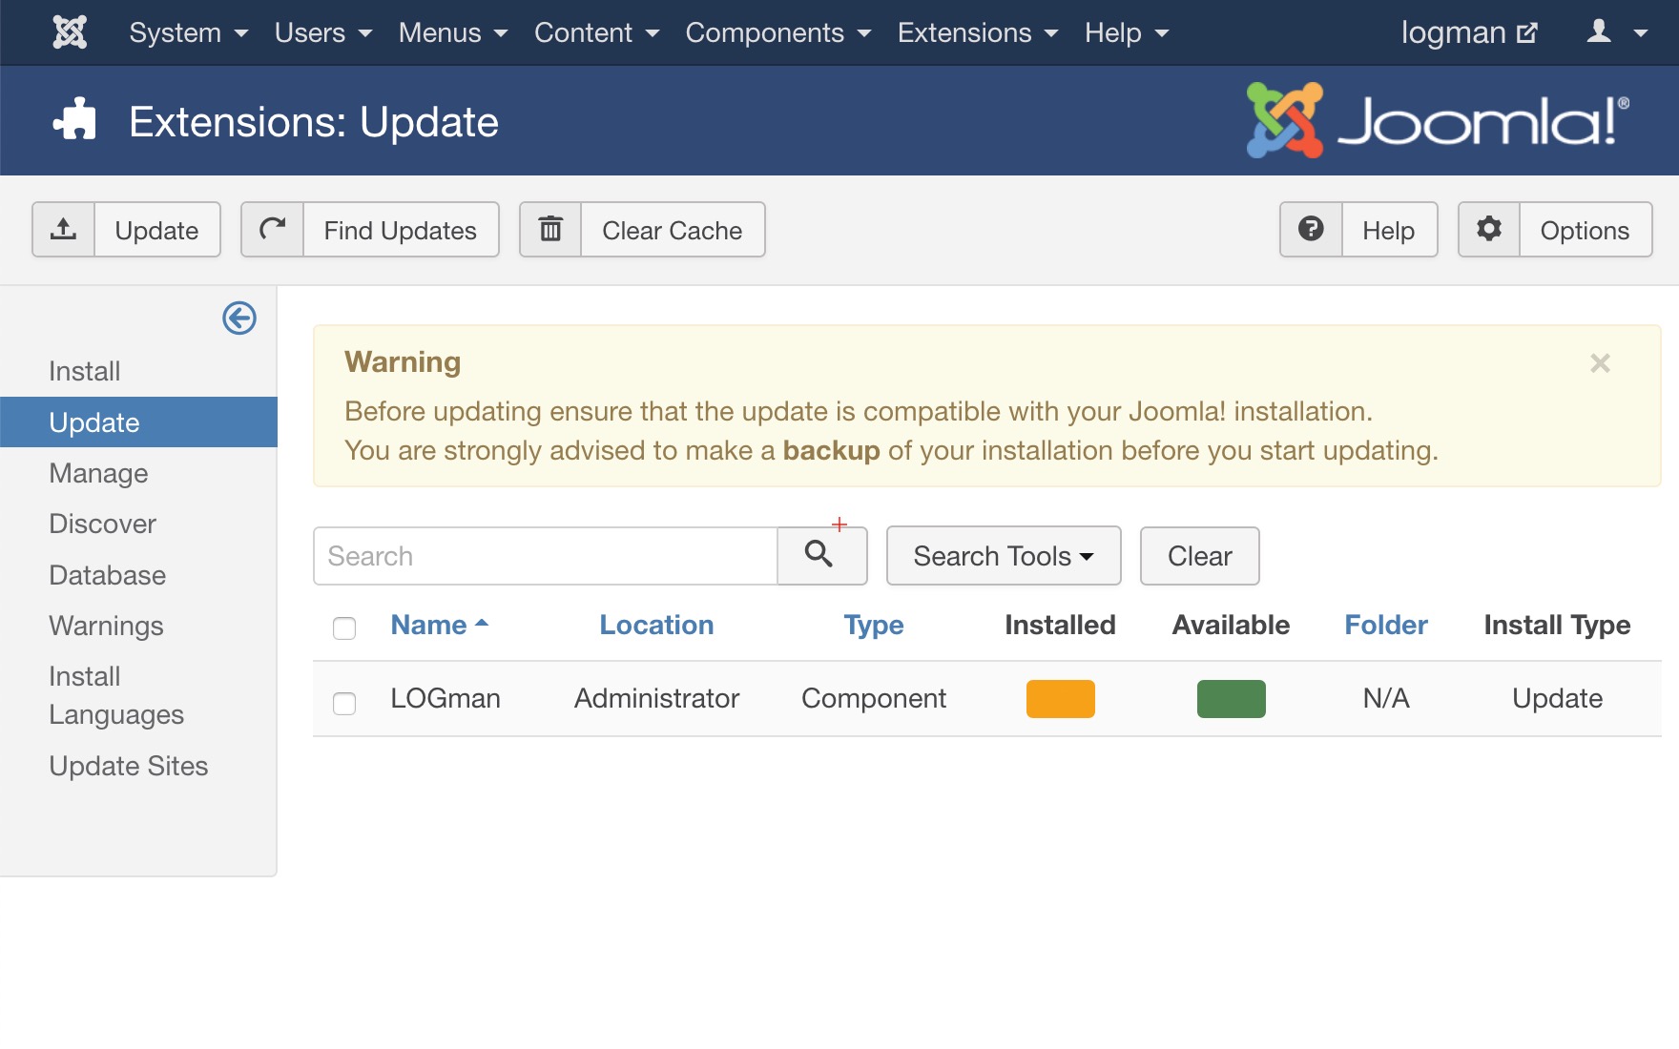Click the Update toolbar button label
This screenshot has width=1679, height=1049.
[x=156, y=231]
